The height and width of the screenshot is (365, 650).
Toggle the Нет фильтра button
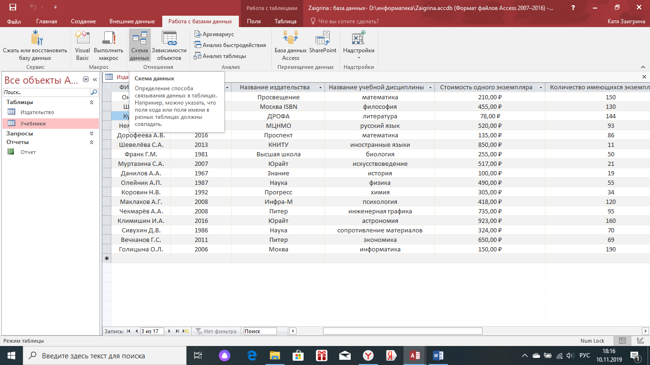216,331
